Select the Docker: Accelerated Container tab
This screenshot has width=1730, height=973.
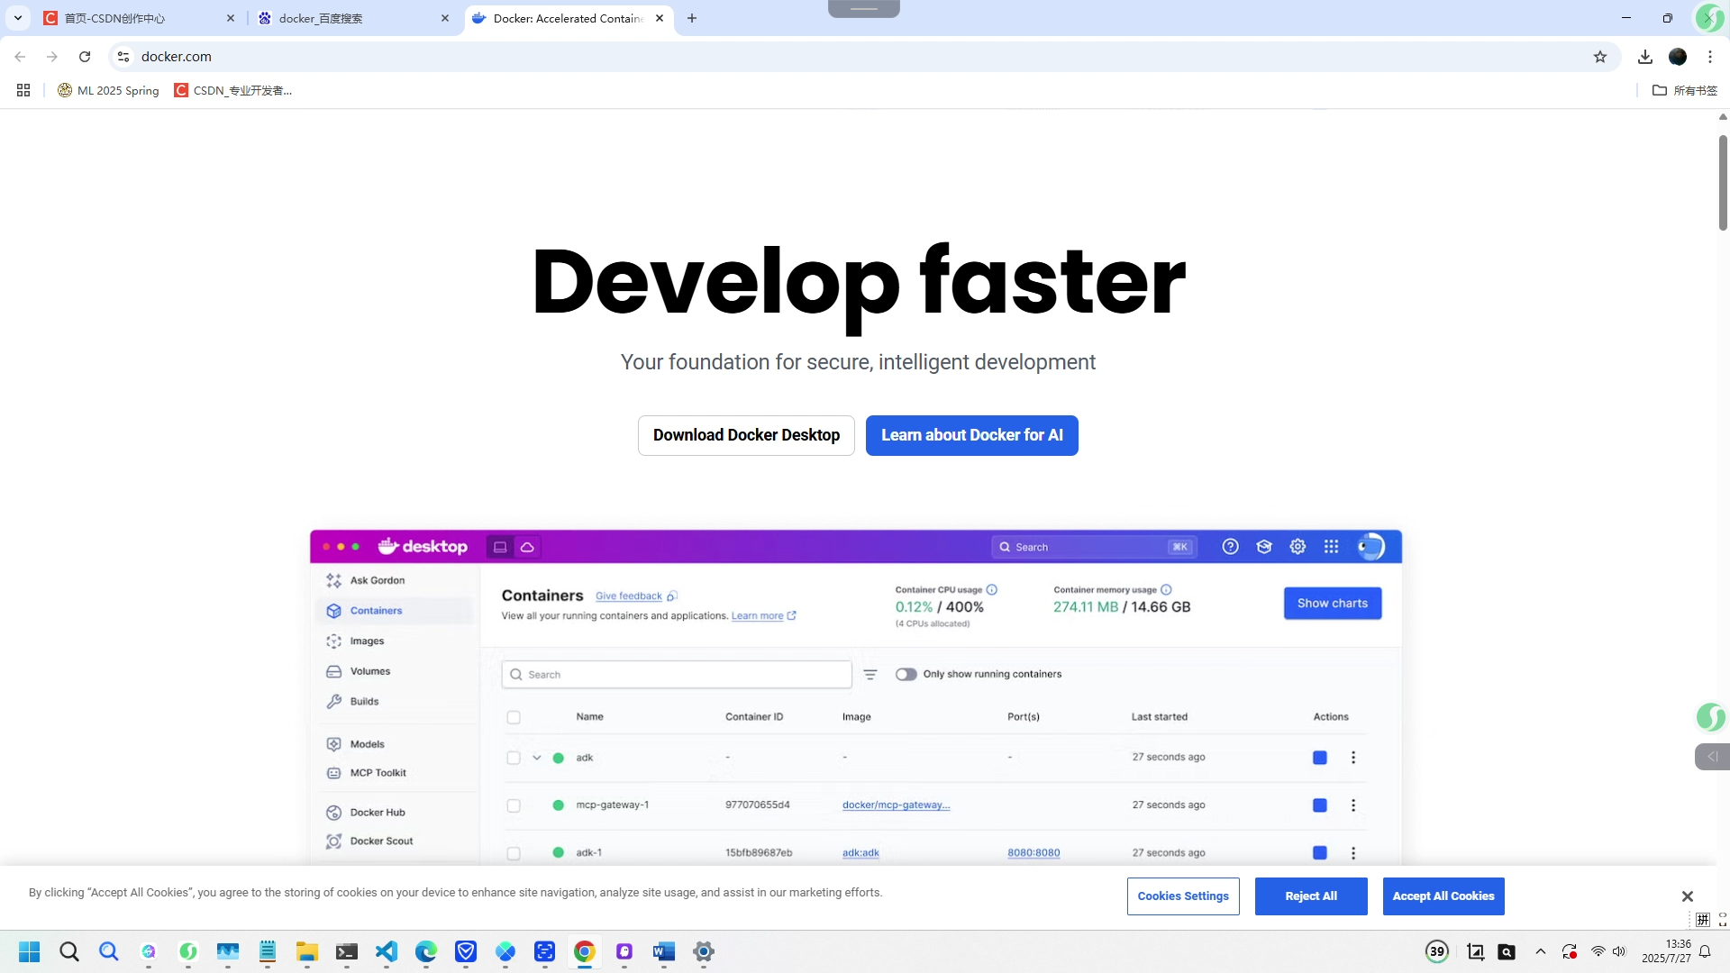tap(569, 18)
